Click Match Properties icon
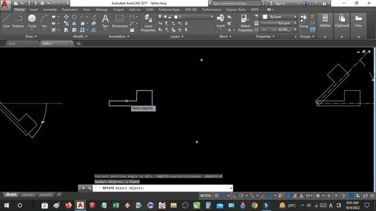Image resolution: width=376 pixels, height=211 pixels. click(x=245, y=23)
